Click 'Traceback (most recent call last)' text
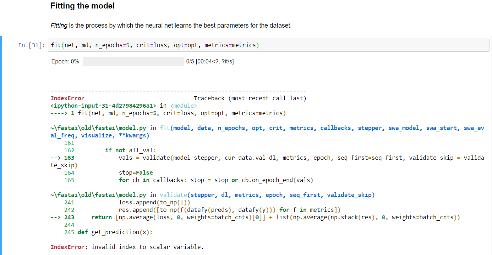The width and height of the screenshot is (492, 255). (x=250, y=98)
